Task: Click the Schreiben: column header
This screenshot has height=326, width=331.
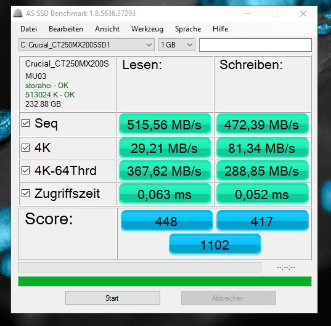Action: 251,65
